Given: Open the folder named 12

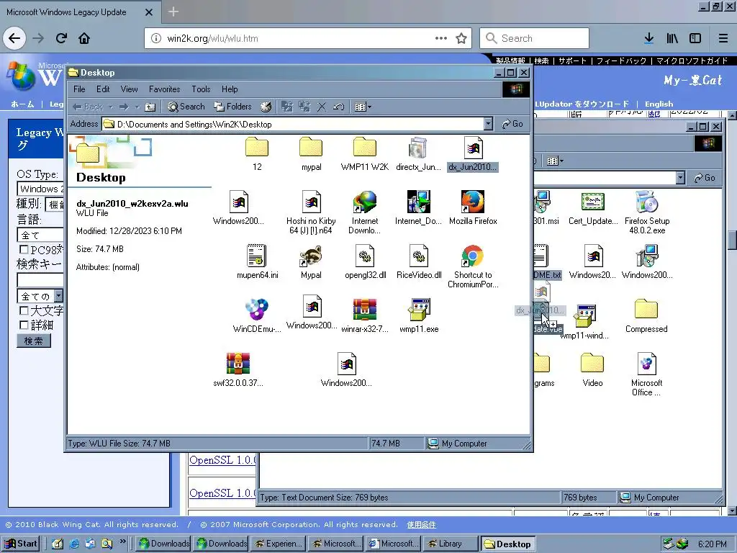Looking at the screenshot, I should [257, 147].
